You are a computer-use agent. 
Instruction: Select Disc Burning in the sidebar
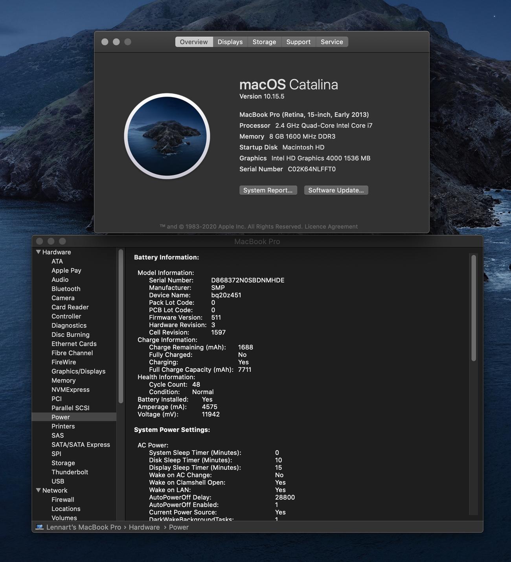(70, 334)
